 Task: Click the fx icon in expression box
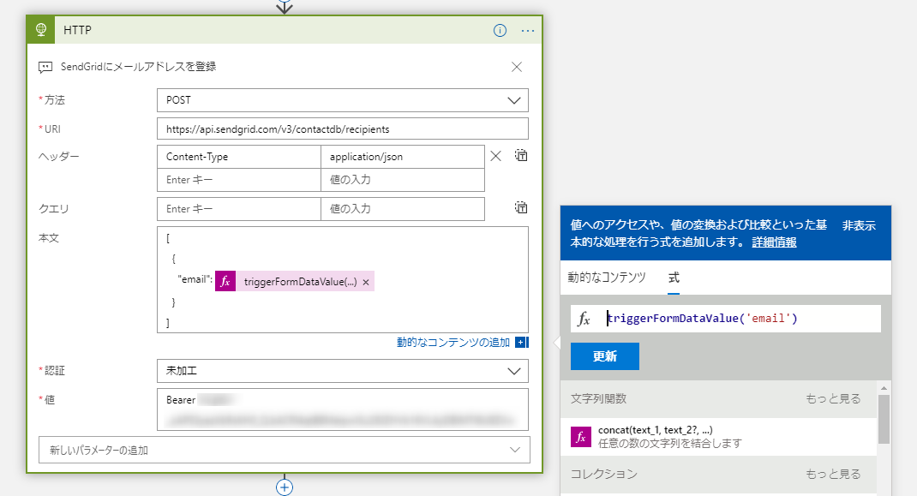coord(584,319)
